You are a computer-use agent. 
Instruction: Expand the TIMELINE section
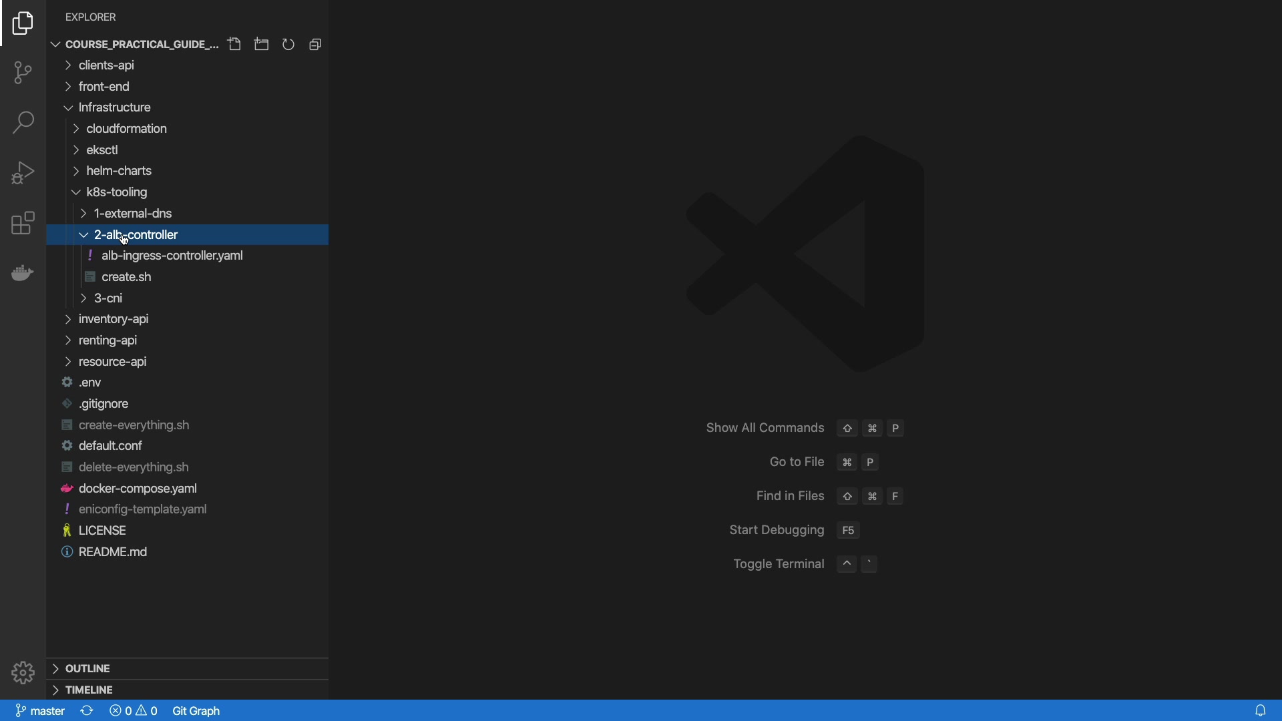point(89,690)
